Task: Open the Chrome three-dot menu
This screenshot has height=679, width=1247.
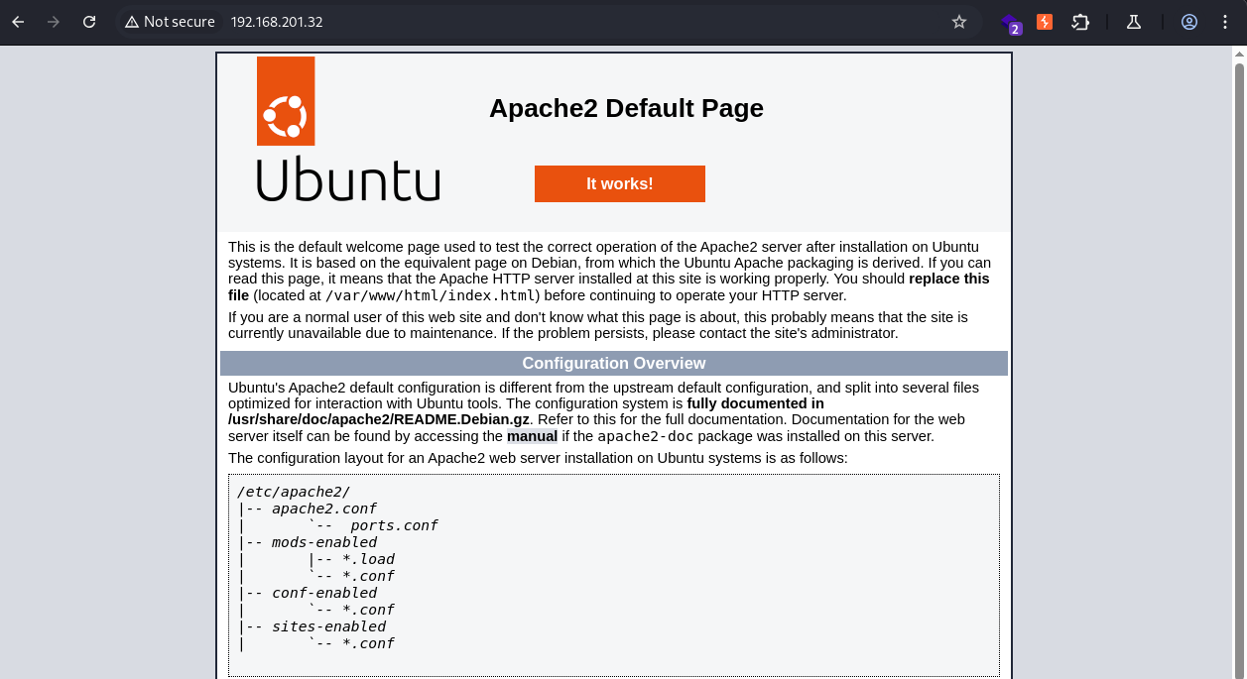Action: [1225, 22]
